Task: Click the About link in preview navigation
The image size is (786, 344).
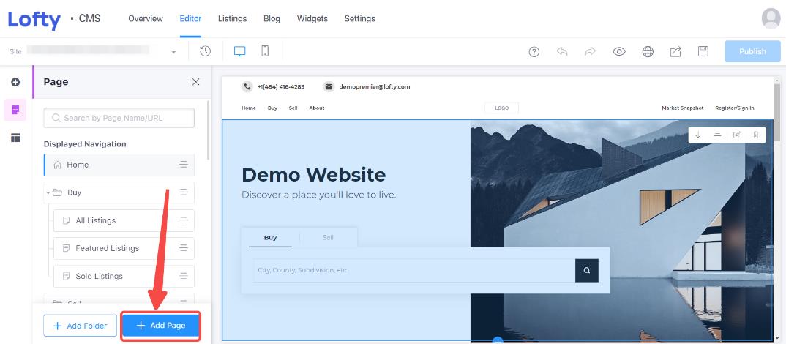Action: tap(317, 108)
